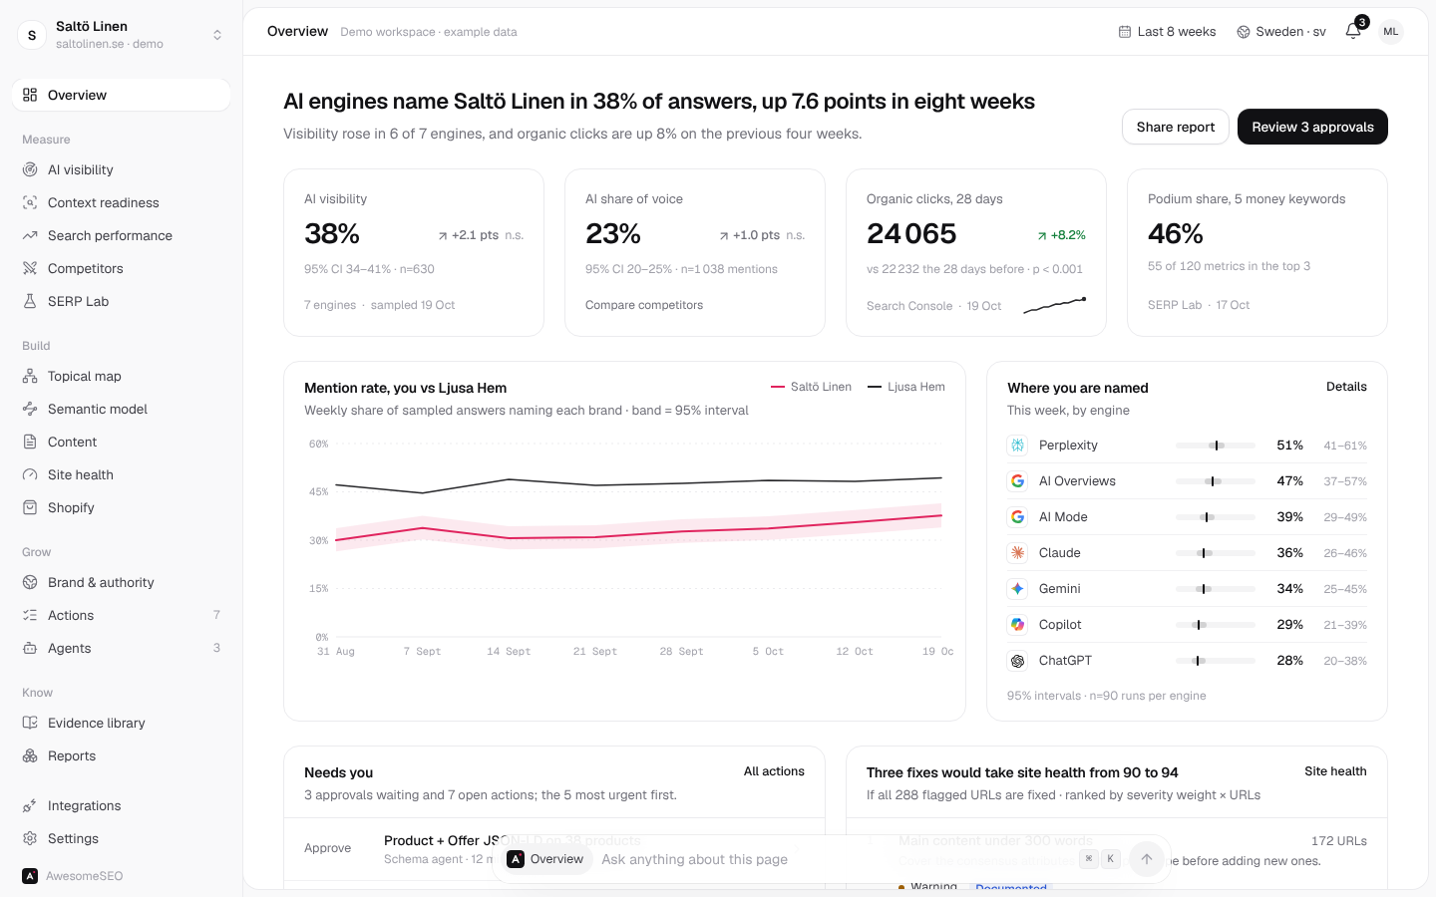Open Evidence library from sidebar
Image resolution: width=1436 pixels, height=897 pixels.
click(121, 723)
